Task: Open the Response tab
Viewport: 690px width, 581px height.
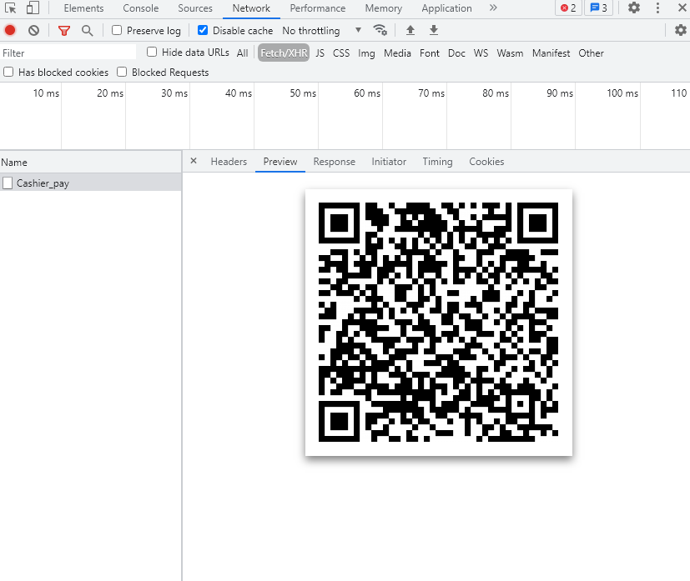Action: [335, 161]
